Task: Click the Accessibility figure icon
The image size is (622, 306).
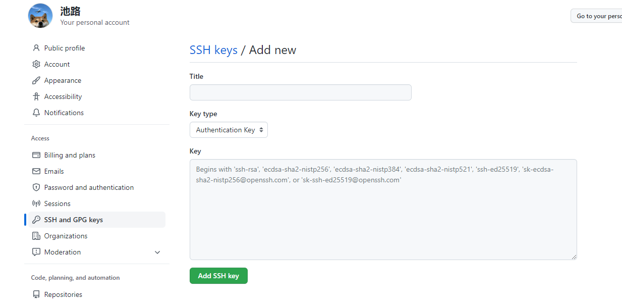Action: (36, 96)
